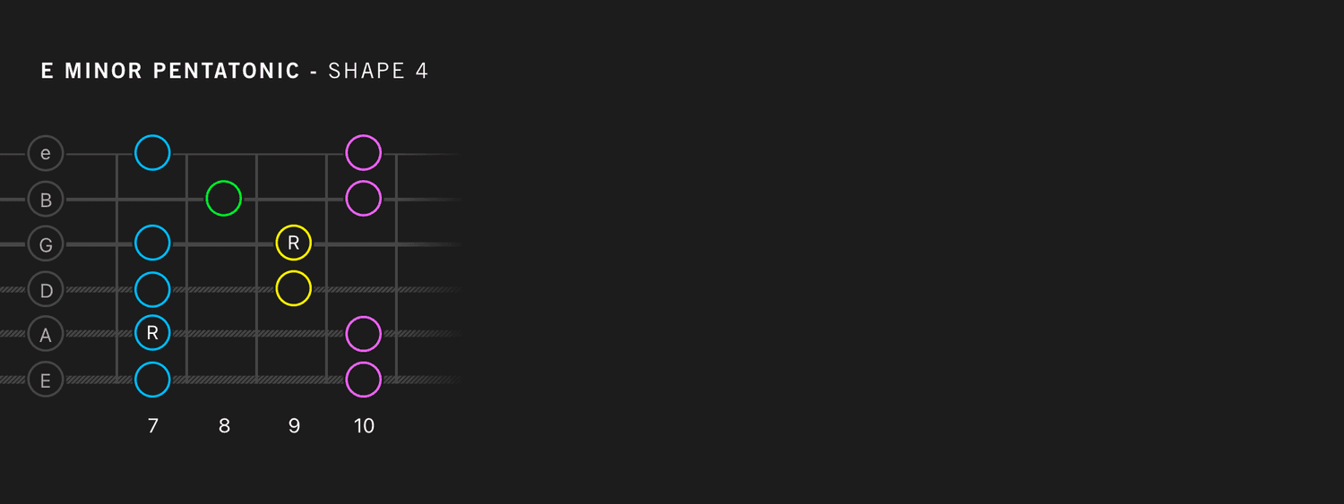The image size is (1344, 504).
Task: Click the G string label circle
Action: (x=46, y=244)
